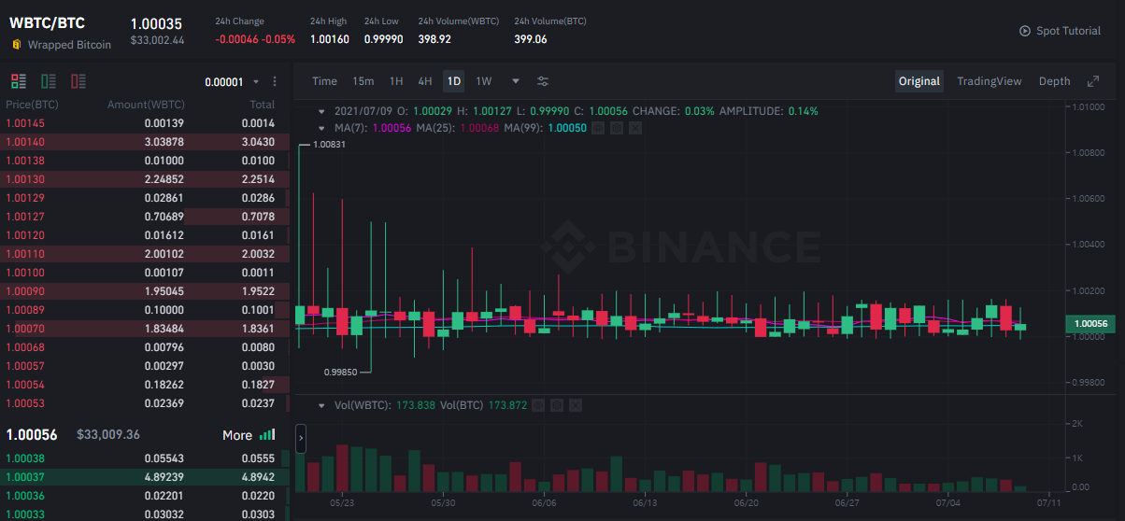Switch to TradingView chart

coord(990,81)
